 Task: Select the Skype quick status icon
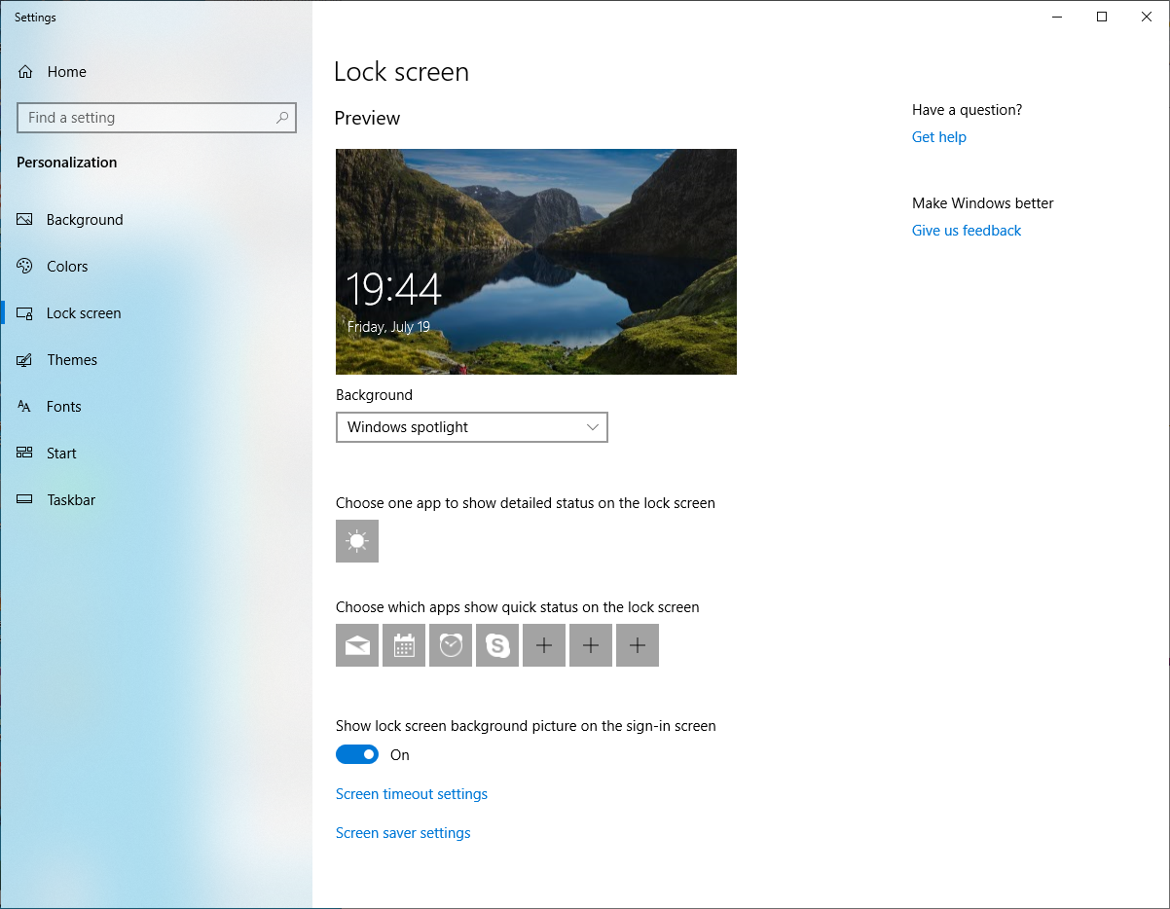(x=497, y=645)
